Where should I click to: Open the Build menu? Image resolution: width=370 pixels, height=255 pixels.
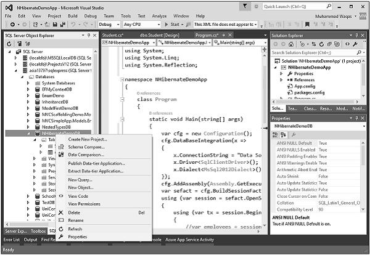point(72,16)
